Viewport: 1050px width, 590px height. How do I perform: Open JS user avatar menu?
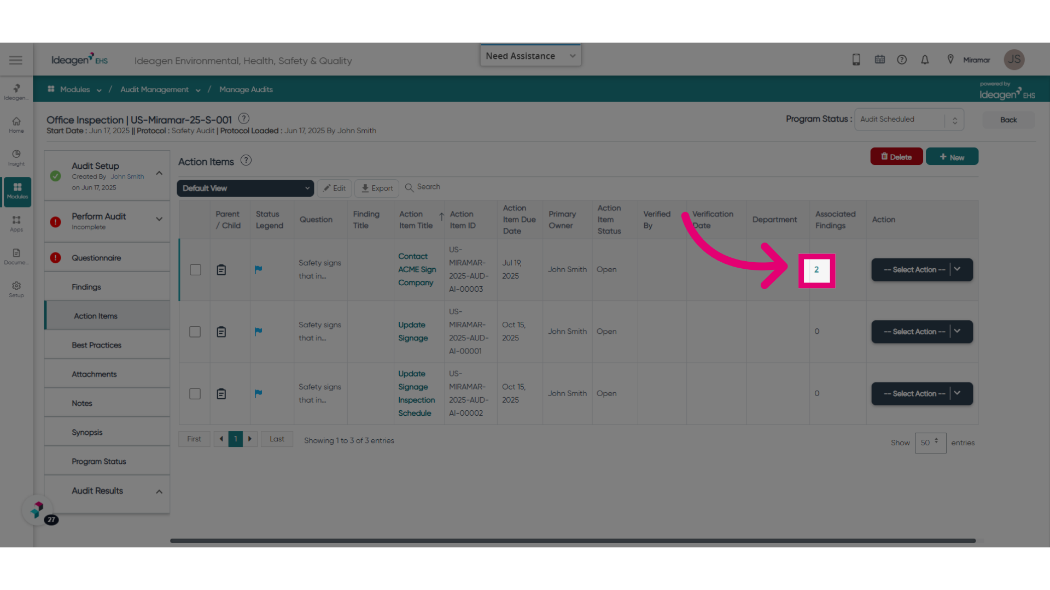(1014, 60)
